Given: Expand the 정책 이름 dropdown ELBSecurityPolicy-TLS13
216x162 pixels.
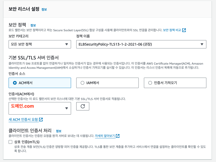Looking at the screenshot, I should (x=141, y=44).
